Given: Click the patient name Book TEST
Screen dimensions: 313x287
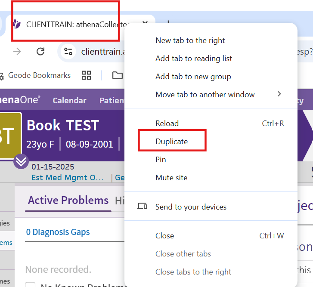Looking at the screenshot, I should coord(63,125).
